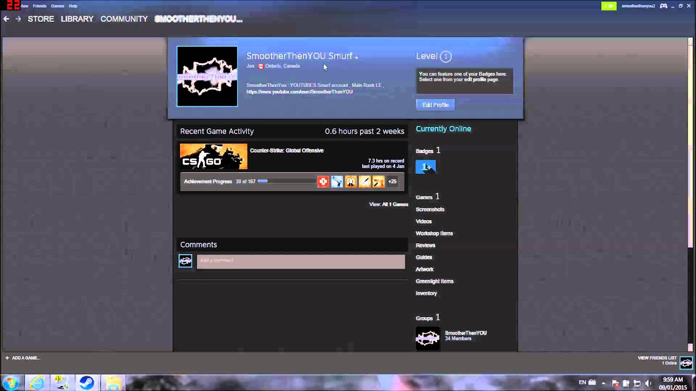
Task: Open the SmootherThenYOU group name link
Action: 465,333
